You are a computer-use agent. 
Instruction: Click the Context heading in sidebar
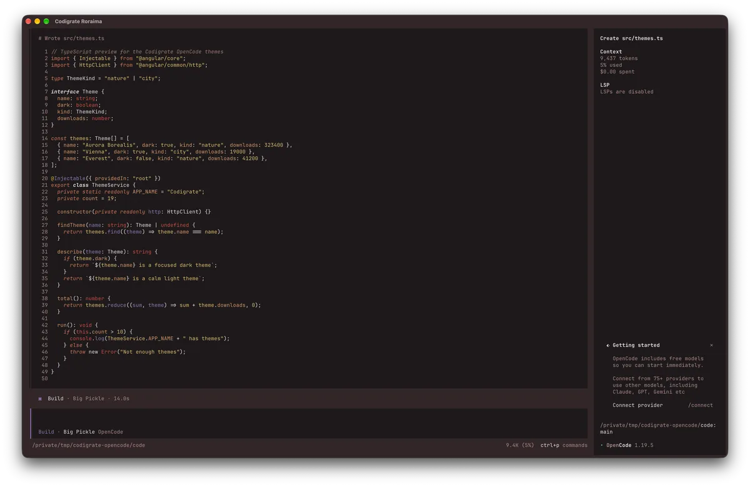coord(611,52)
